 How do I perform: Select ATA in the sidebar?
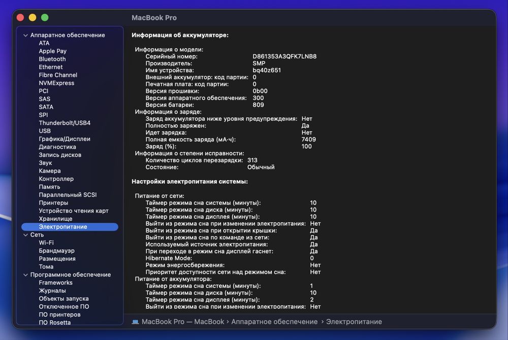tap(44, 43)
